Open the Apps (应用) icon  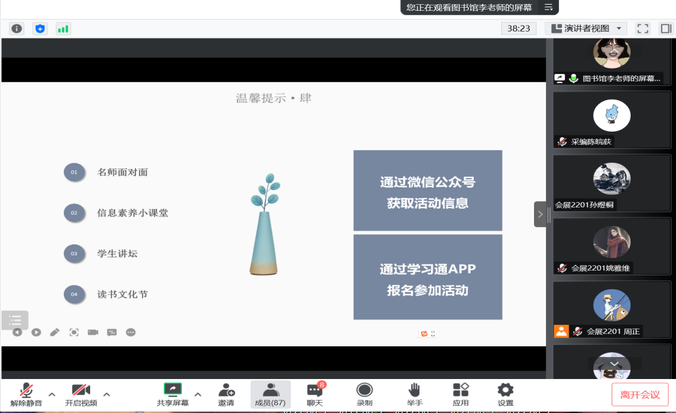[x=461, y=395]
